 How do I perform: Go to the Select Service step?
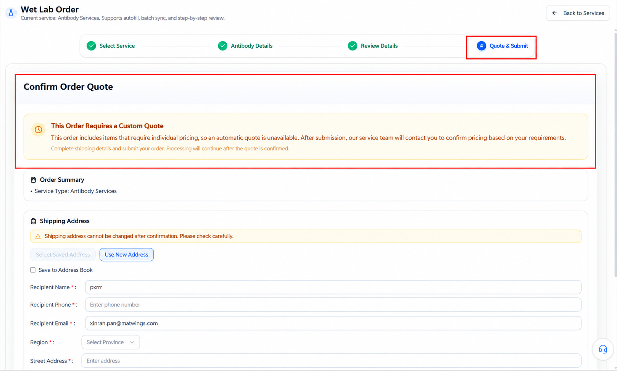click(x=111, y=46)
